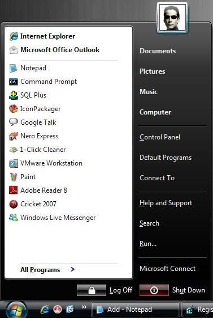This screenshot has height=318, width=213.
Task: Click the 1-Click Cleaner icon
Action: 14,150
